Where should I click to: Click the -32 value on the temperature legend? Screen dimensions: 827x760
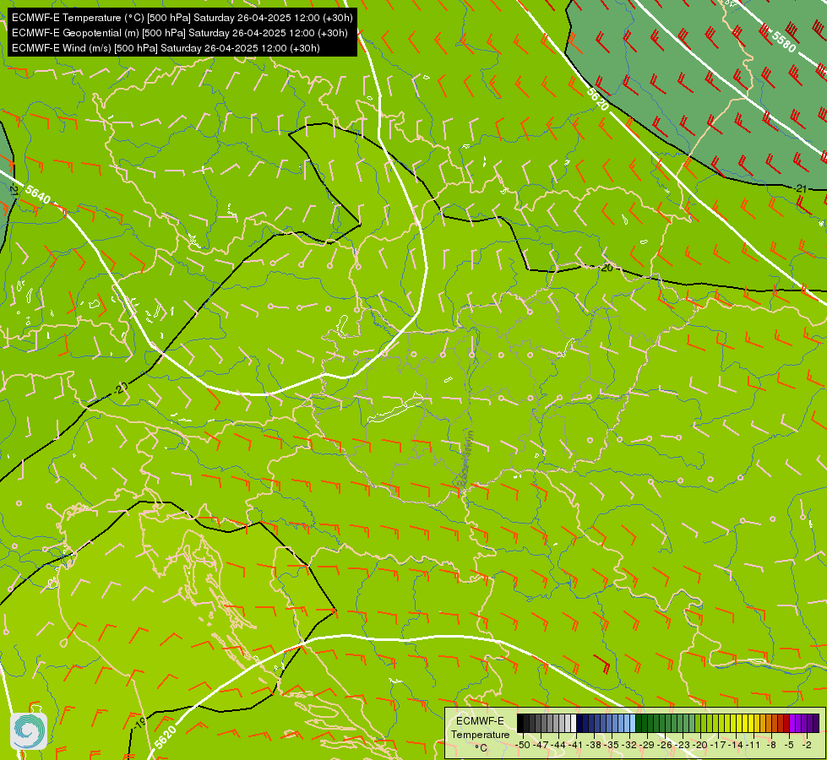pos(629,745)
